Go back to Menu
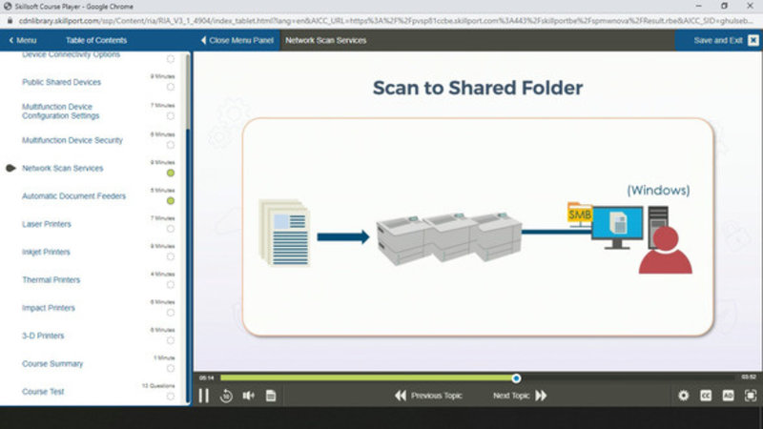 tap(22, 40)
